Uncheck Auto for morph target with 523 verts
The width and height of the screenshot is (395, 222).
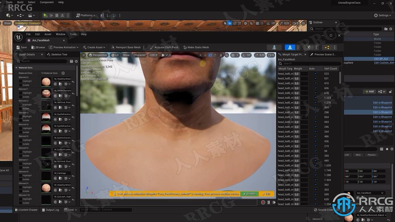[315, 74]
